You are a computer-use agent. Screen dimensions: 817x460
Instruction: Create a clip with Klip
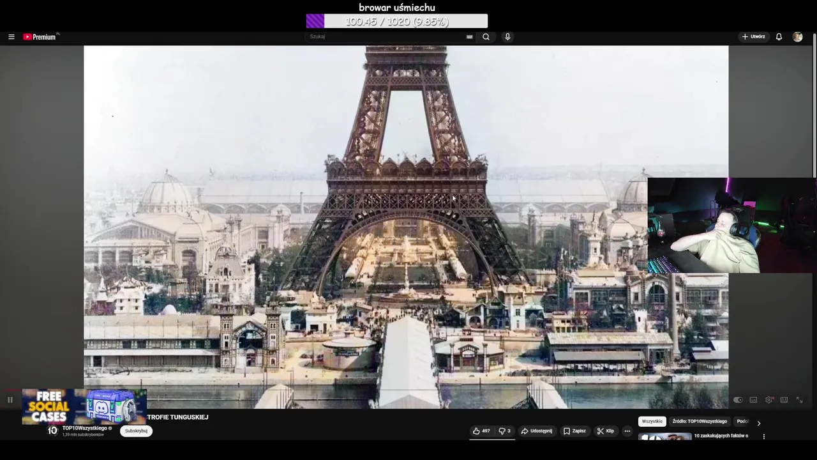tap(605, 431)
